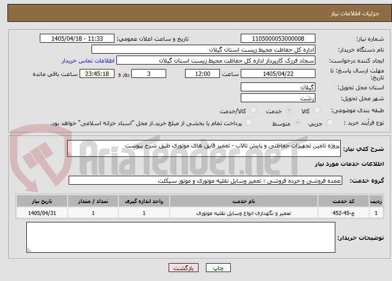
Task: Click the delivery city field رشت
Action: [x=278, y=98]
